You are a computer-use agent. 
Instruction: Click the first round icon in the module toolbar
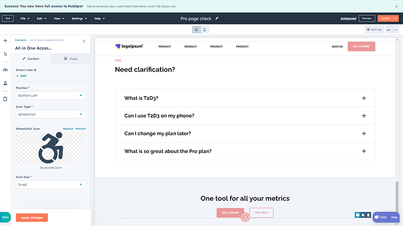point(357,215)
